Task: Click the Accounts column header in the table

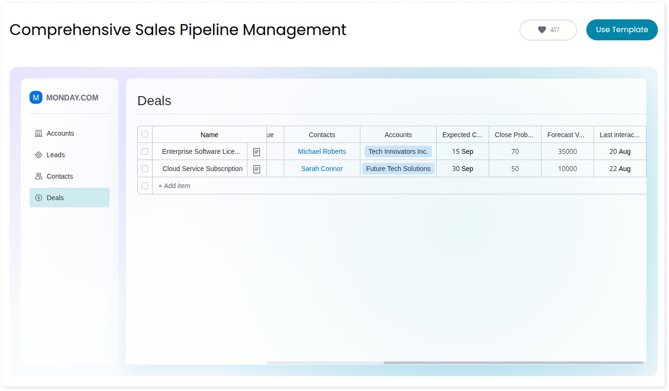Action: (398, 135)
